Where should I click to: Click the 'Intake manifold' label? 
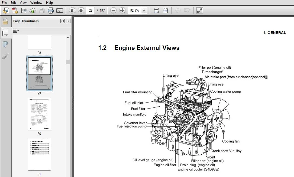click(x=134, y=114)
